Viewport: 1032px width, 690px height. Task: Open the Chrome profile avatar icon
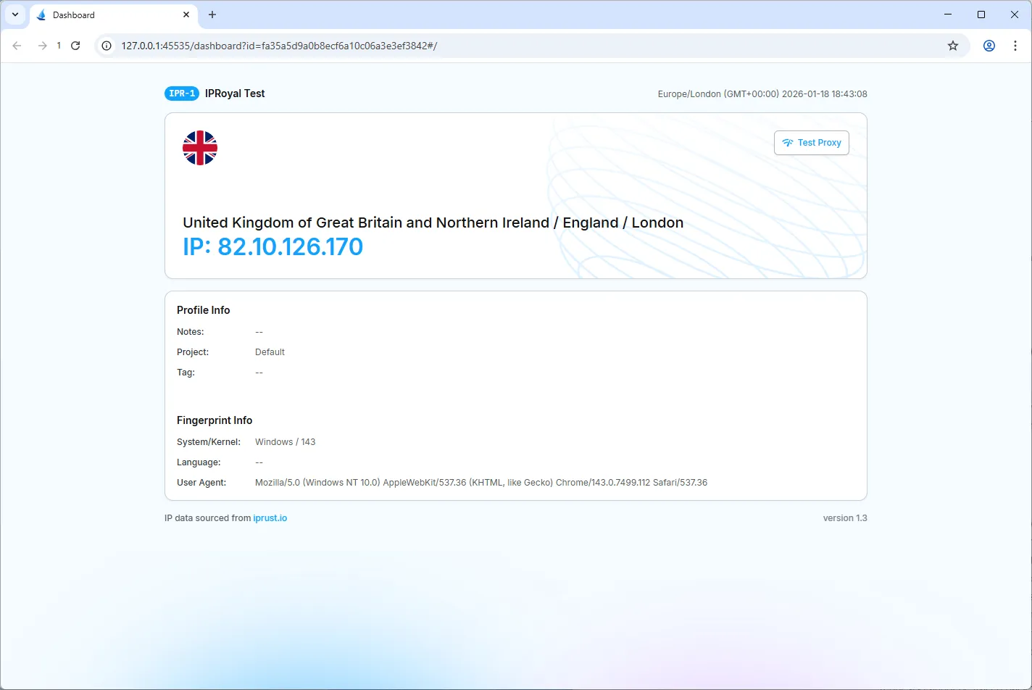(989, 46)
